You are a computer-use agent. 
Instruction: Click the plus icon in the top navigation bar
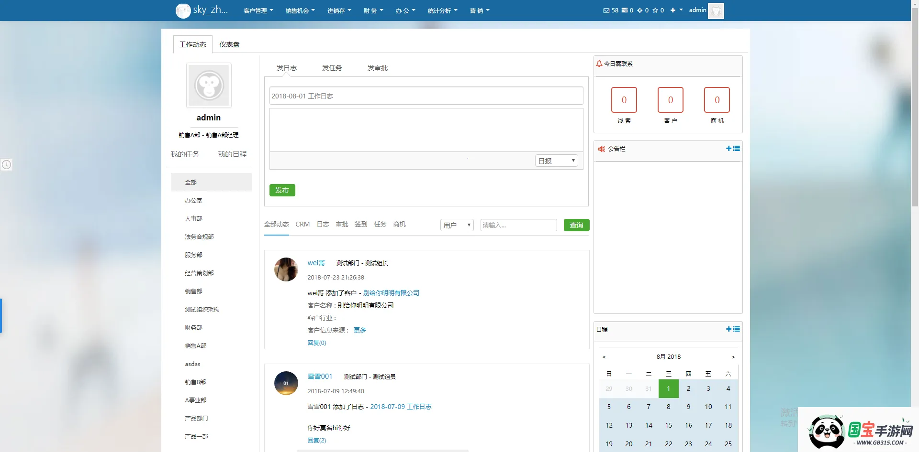point(673,10)
